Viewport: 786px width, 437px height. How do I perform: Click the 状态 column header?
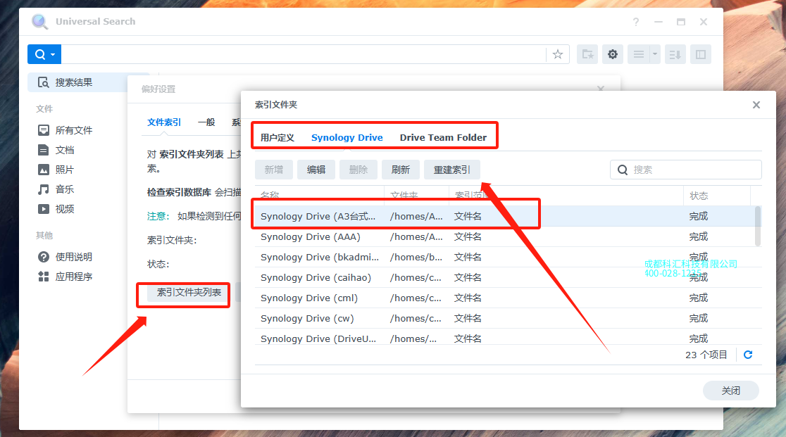(x=716, y=195)
